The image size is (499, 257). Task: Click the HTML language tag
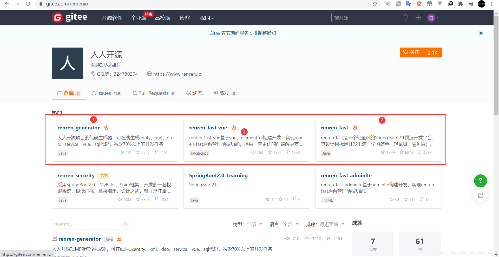327,200
